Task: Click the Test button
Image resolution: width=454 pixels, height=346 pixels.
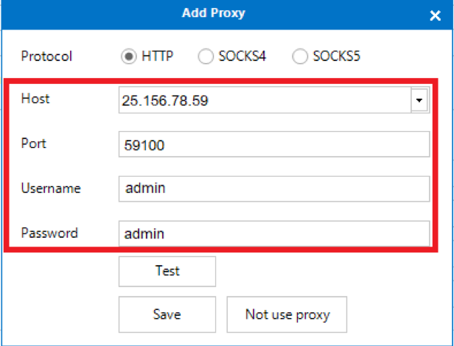Action: point(167,272)
